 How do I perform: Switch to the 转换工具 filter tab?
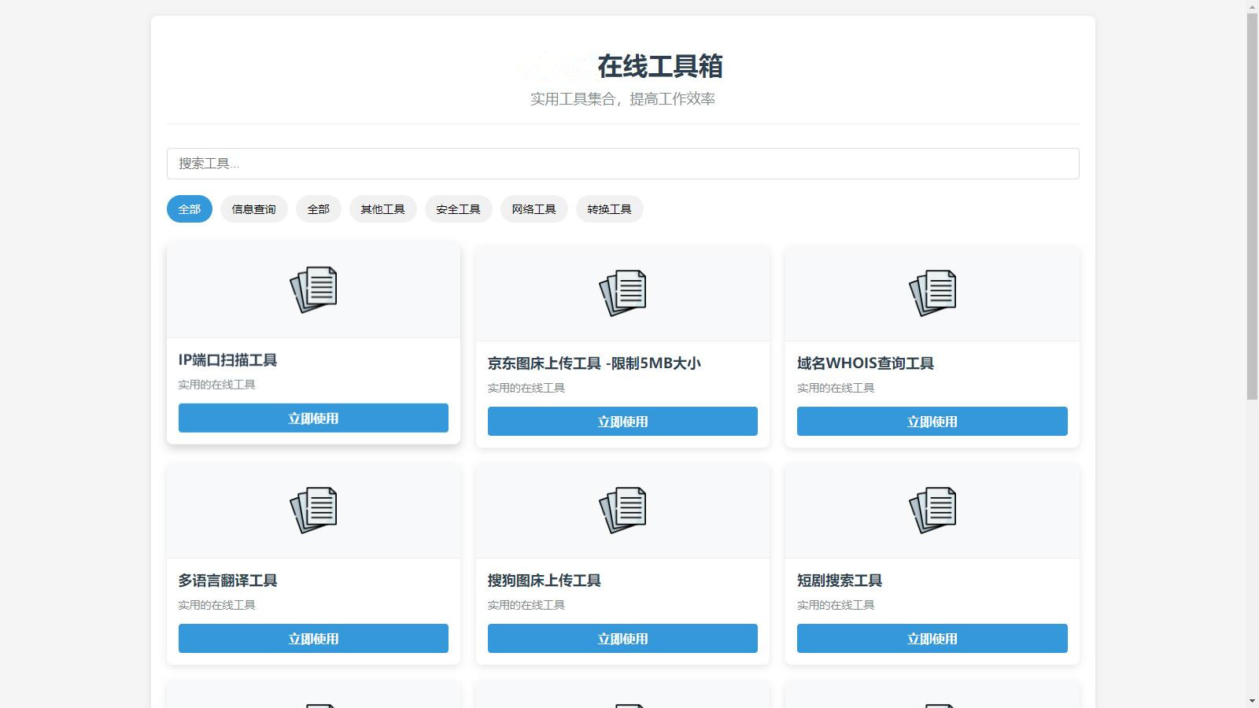(x=610, y=208)
